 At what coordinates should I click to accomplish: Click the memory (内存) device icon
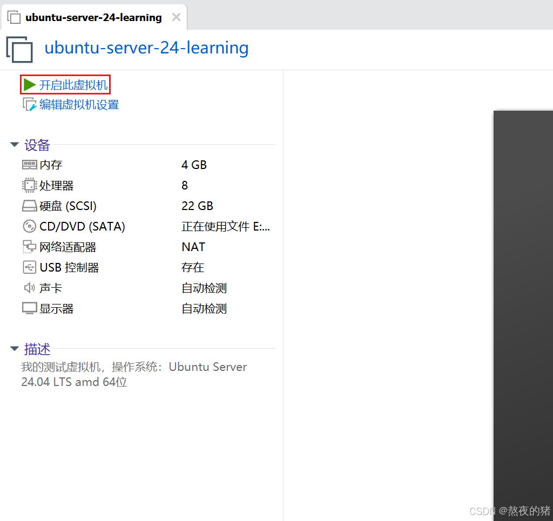pyautogui.click(x=29, y=165)
